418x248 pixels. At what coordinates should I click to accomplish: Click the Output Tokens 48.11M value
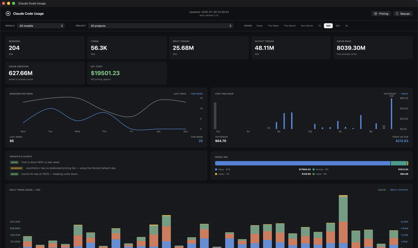coord(264,48)
